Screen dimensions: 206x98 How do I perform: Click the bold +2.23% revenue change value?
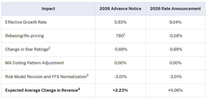pyautogui.click(x=120, y=90)
